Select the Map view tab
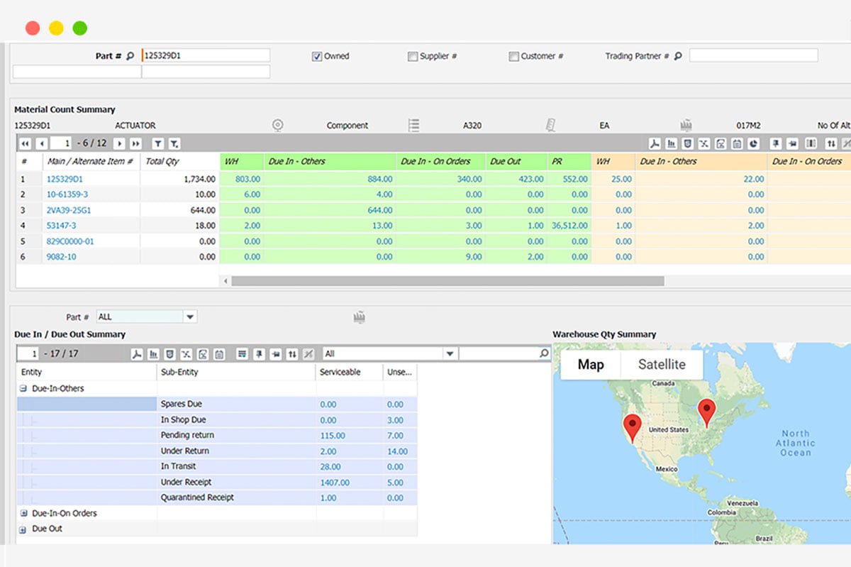The width and height of the screenshot is (851, 567). [x=590, y=365]
